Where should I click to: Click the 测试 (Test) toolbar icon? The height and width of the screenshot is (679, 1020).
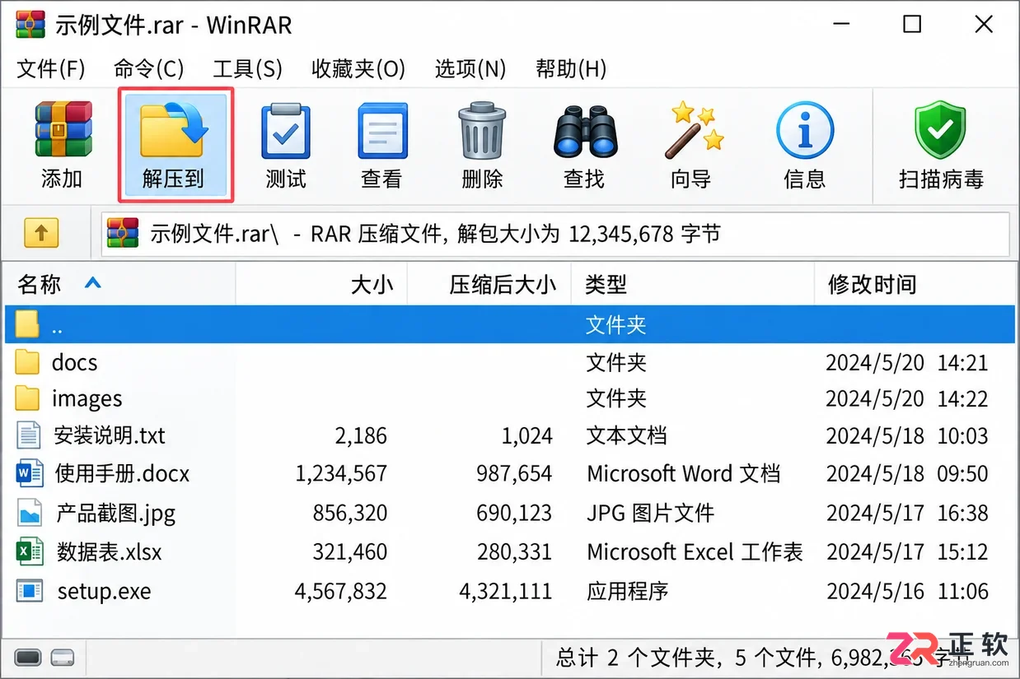click(285, 131)
